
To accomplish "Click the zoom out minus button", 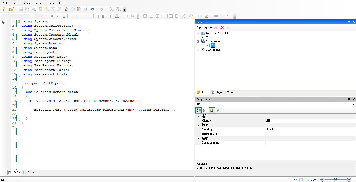I will pyautogui.click(x=322, y=180).
